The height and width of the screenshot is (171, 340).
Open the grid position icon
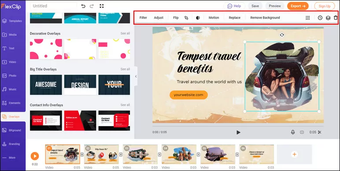[308, 18]
